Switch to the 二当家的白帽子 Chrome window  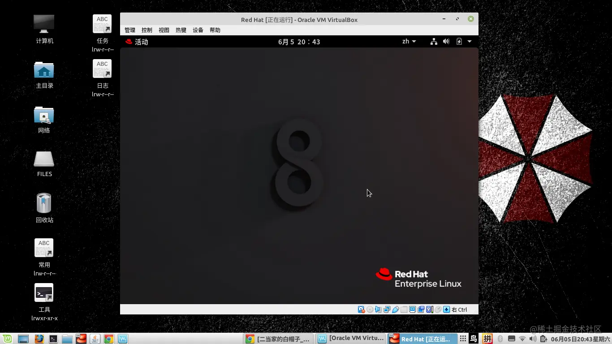coord(278,339)
